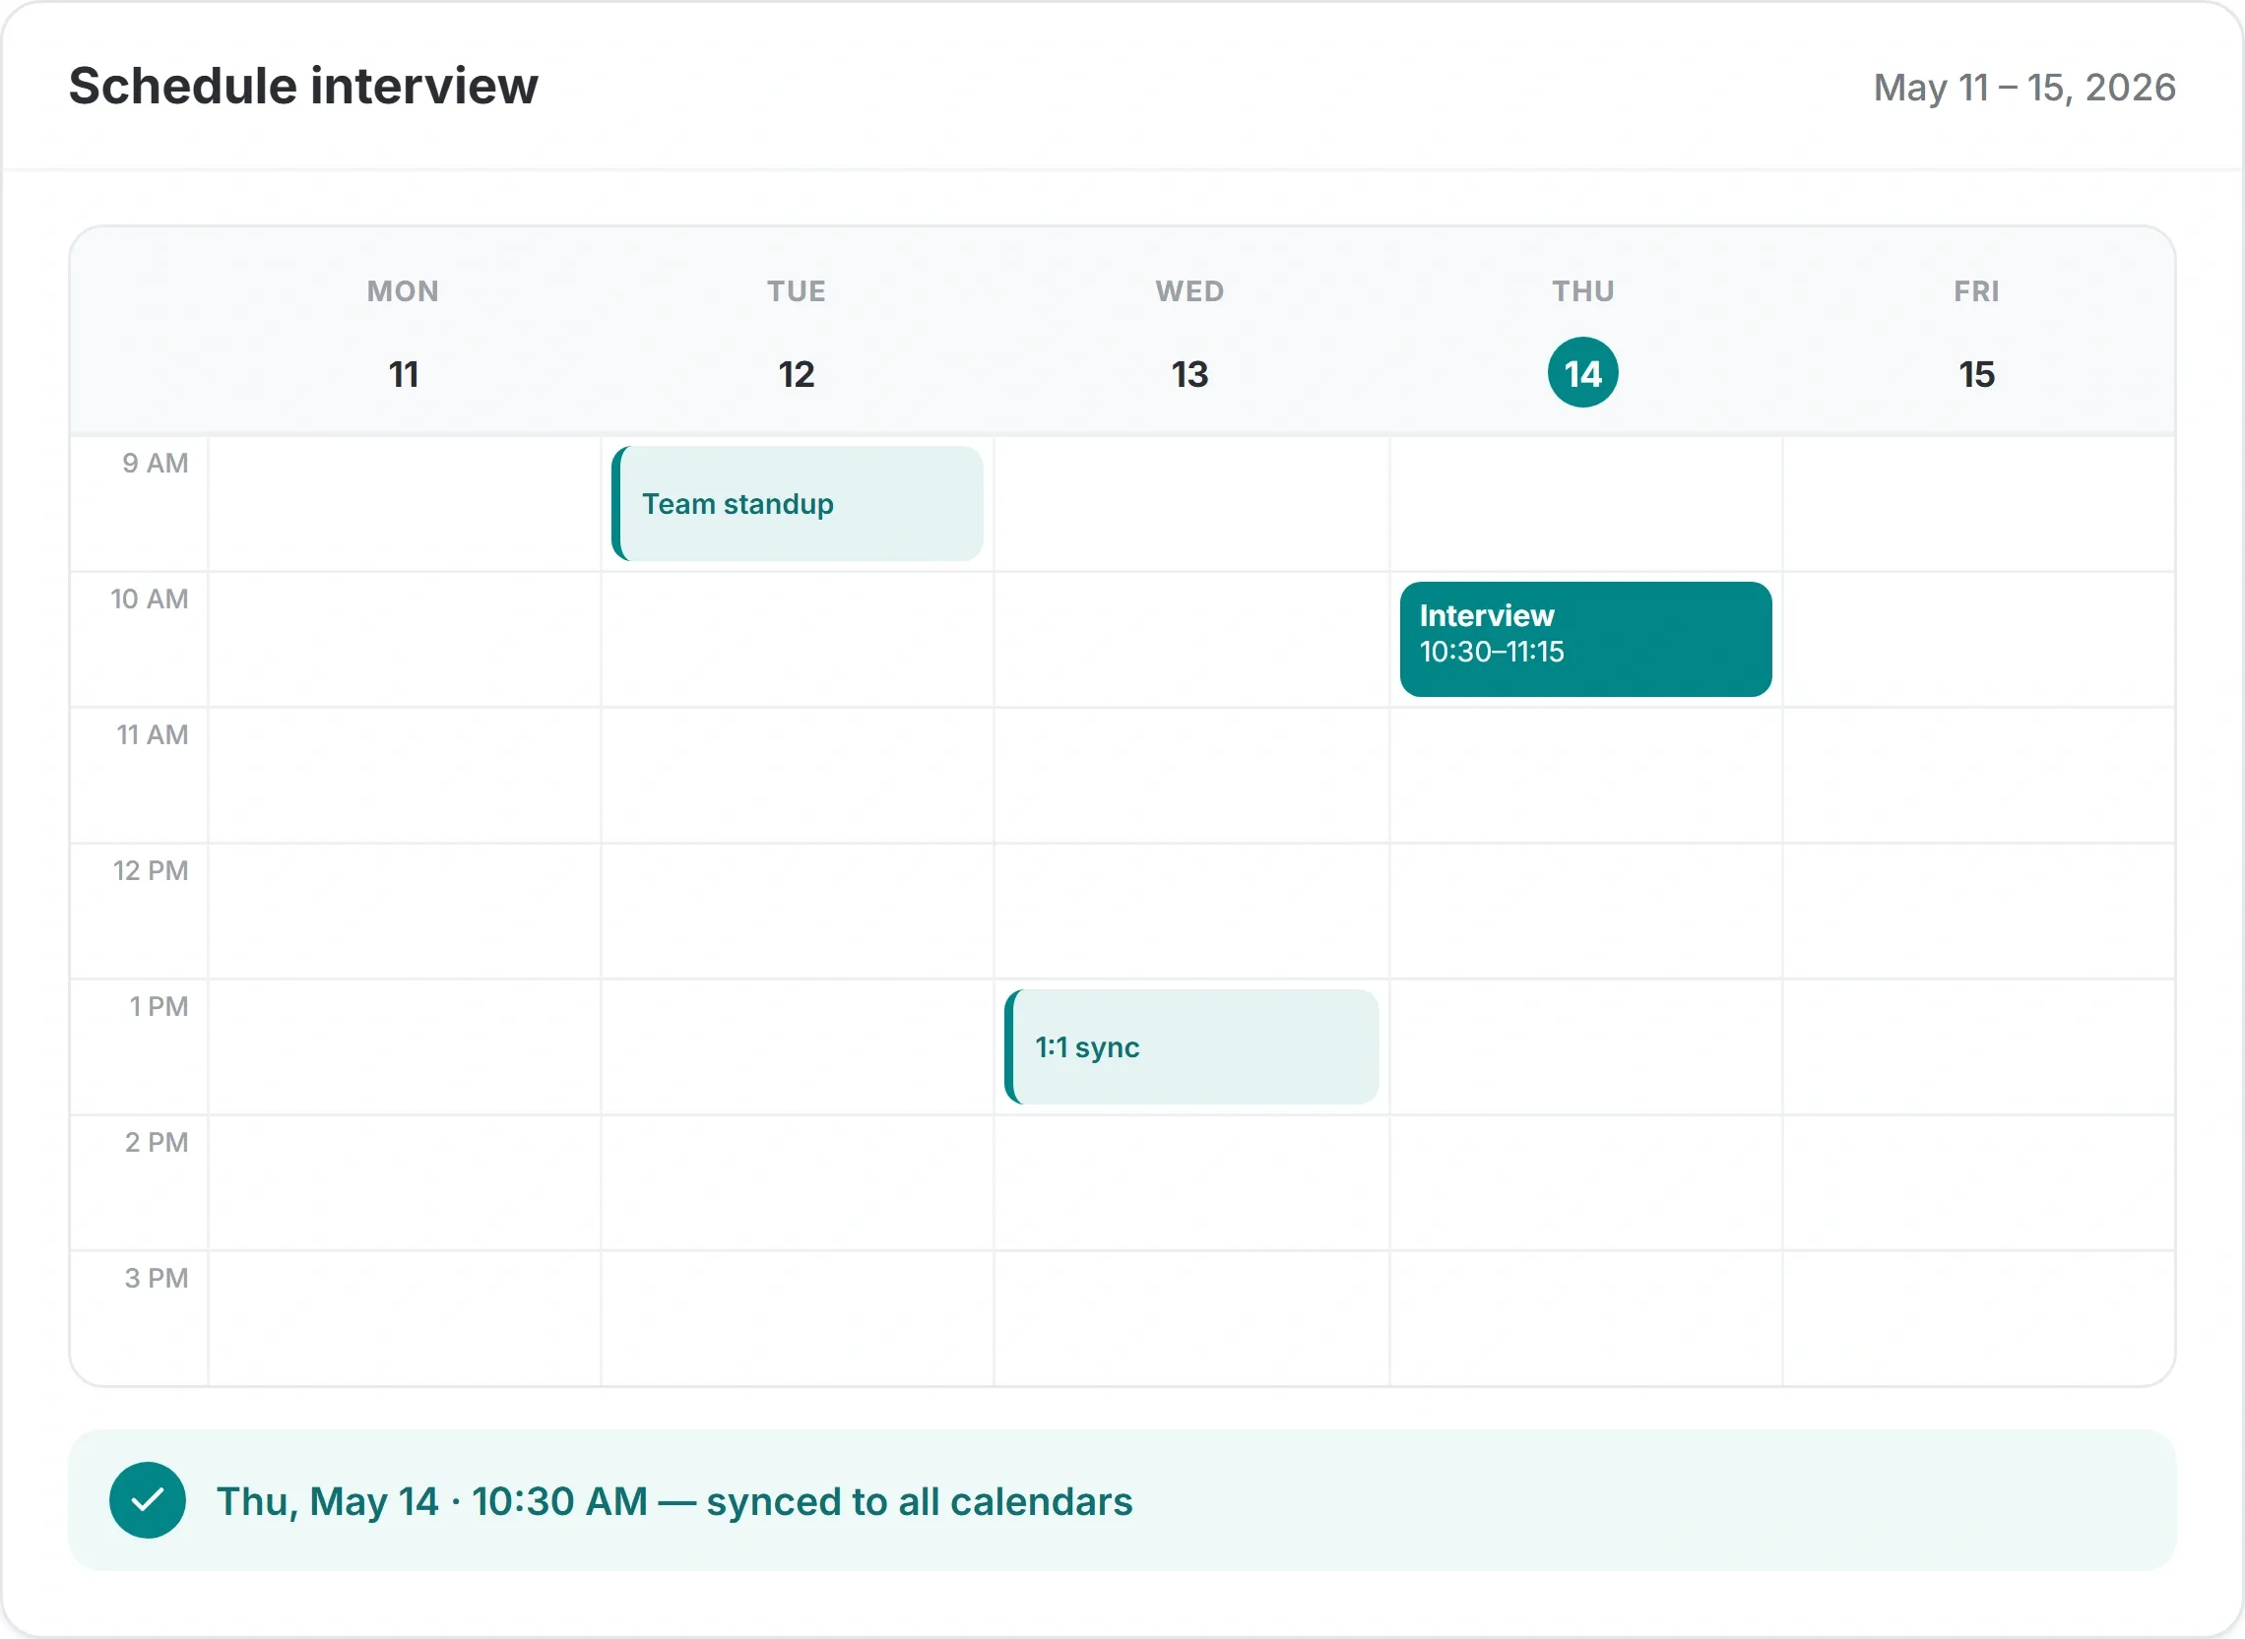Click the Schedule interview heading
Viewport: 2245px width, 1639px height.
coord(303,86)
